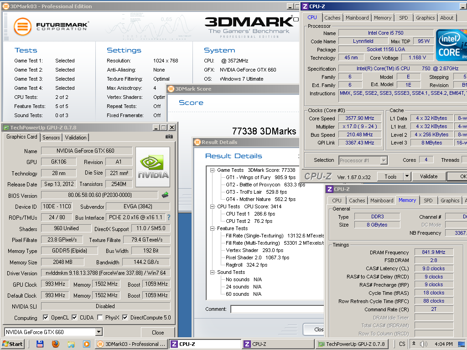
Task: Switch to second CPU-Z taskbar button
Action: pos(278,344)
